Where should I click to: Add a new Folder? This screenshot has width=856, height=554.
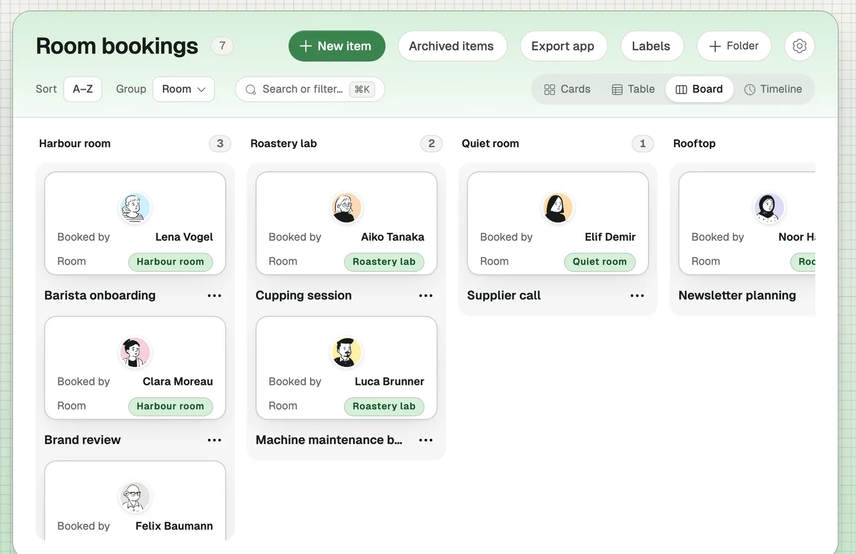coord(734,46)
